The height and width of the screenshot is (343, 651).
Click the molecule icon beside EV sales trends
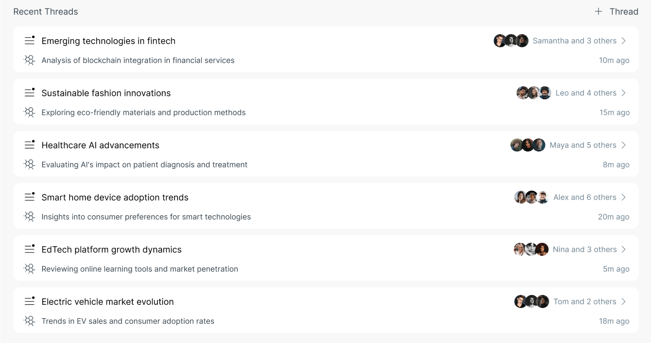30,321
